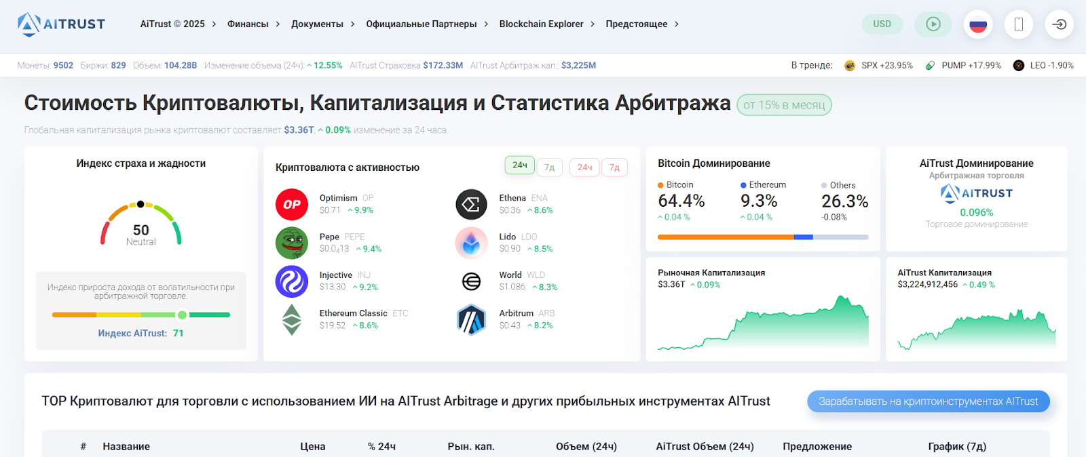Select the Optimism OP coin icon
This screenshot has height=457, width=1086.
[x=292, y=204]
